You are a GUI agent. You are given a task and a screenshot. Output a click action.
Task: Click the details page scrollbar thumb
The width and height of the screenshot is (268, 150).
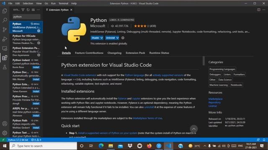tap(204, 61)
